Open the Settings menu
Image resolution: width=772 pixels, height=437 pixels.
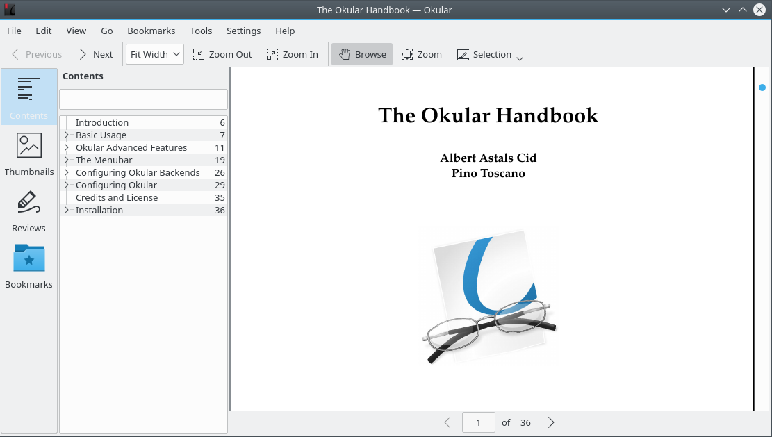(x=243, y=31)
